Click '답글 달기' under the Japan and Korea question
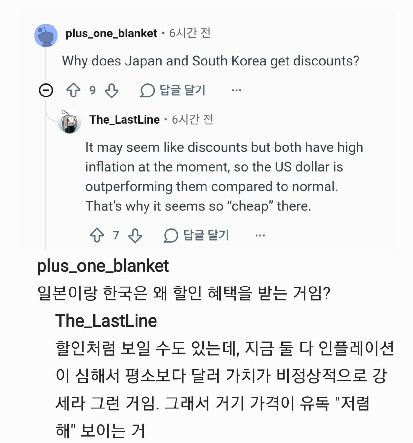413x443 pixels. (x=182, y=90)
